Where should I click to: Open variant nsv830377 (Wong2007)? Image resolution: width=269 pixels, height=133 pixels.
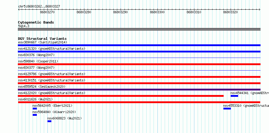point(36,68)
